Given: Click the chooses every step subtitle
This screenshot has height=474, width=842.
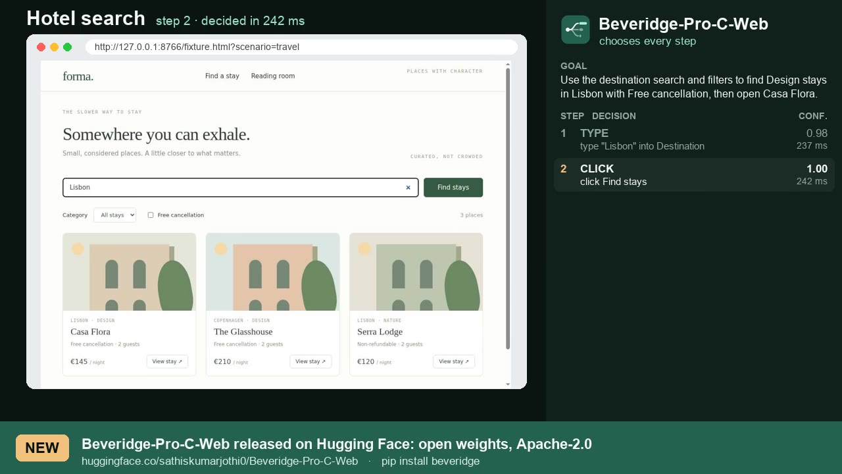Looking at the screenshot, I should (647, 41).
